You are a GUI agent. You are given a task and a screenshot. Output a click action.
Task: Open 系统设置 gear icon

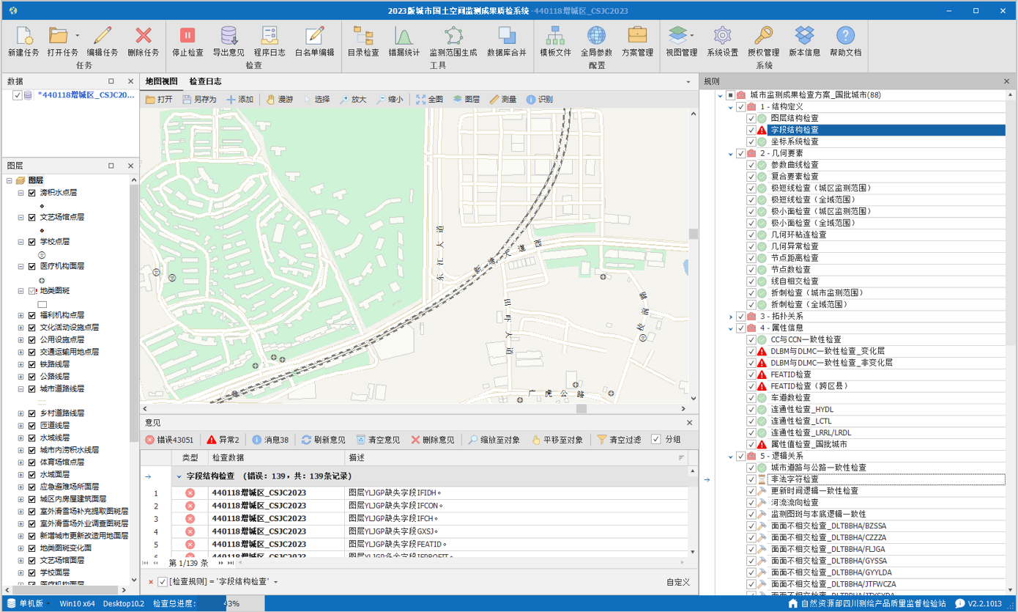[722, 35]
